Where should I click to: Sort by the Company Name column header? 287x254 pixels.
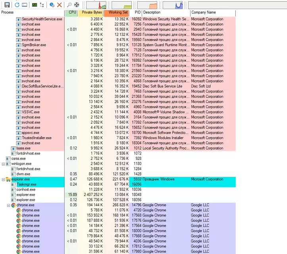pyautogui.click(x=213, y=12)
